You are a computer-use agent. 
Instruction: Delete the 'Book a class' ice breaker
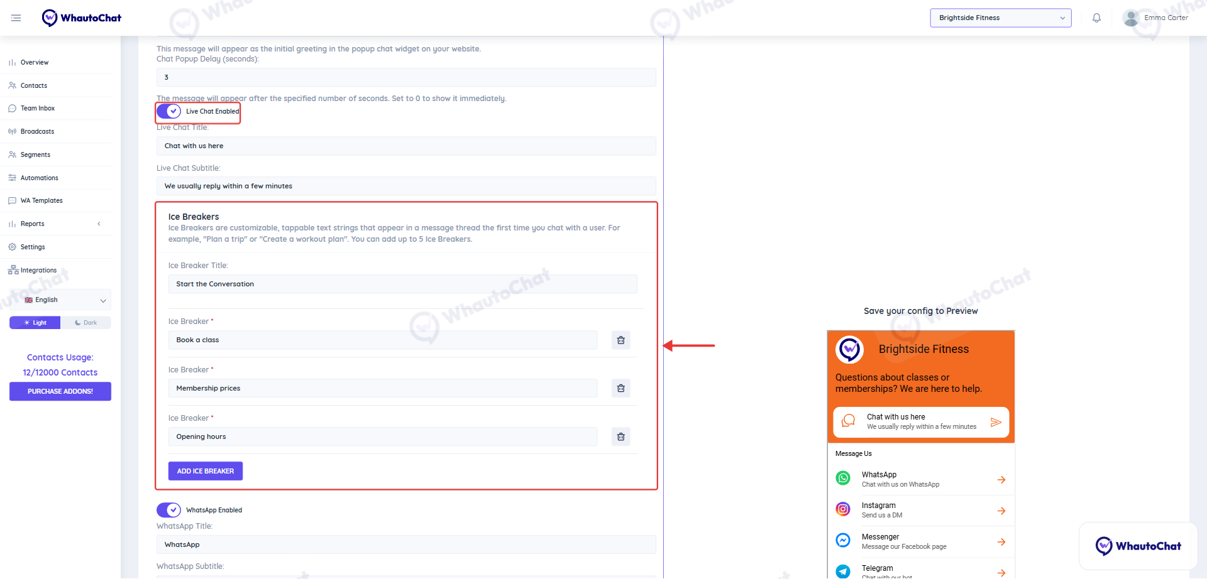[x=620, y=340]
